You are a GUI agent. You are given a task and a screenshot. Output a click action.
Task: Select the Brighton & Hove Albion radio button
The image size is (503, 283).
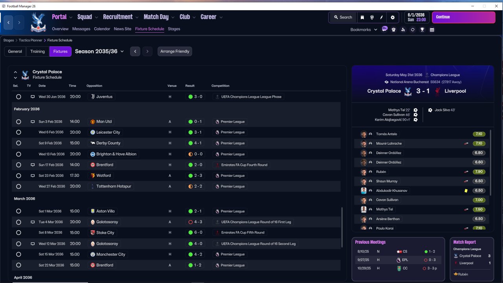click(18, 154)
